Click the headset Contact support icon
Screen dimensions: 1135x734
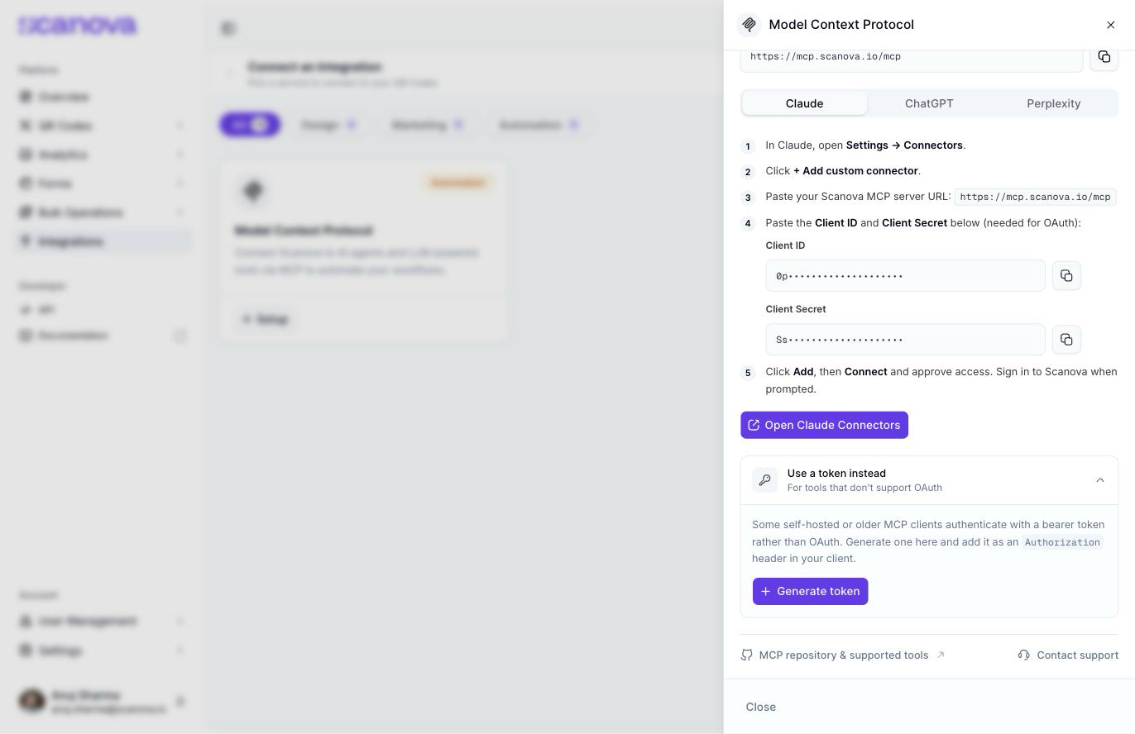1024,655
